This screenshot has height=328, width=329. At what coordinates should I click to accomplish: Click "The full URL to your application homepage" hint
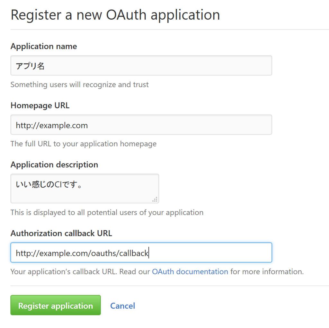tap(84, 144)
